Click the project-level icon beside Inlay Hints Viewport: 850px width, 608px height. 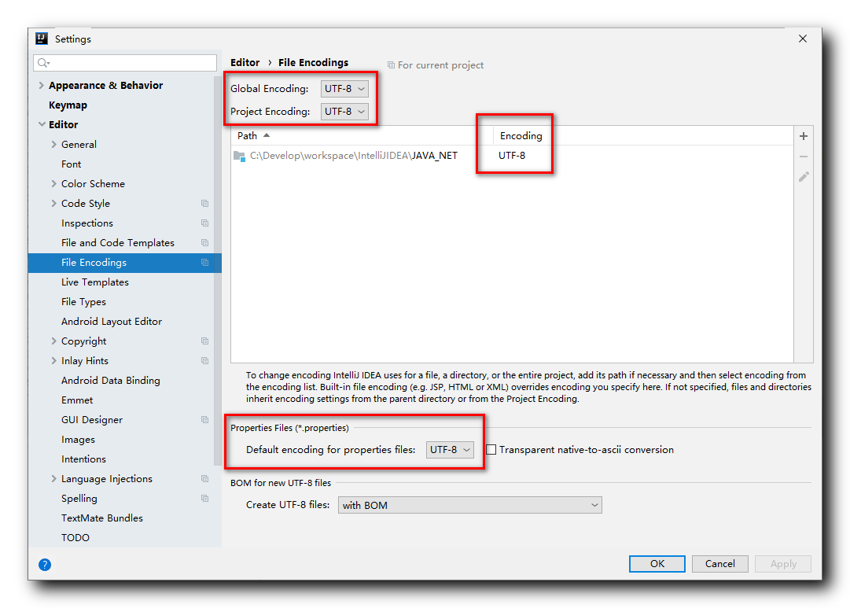coord(204,361)
